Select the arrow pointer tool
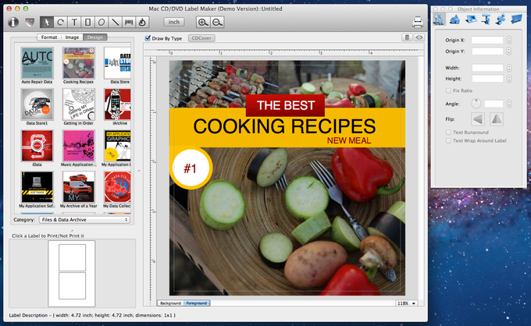531x326 pixels. [x=46, y=23]
